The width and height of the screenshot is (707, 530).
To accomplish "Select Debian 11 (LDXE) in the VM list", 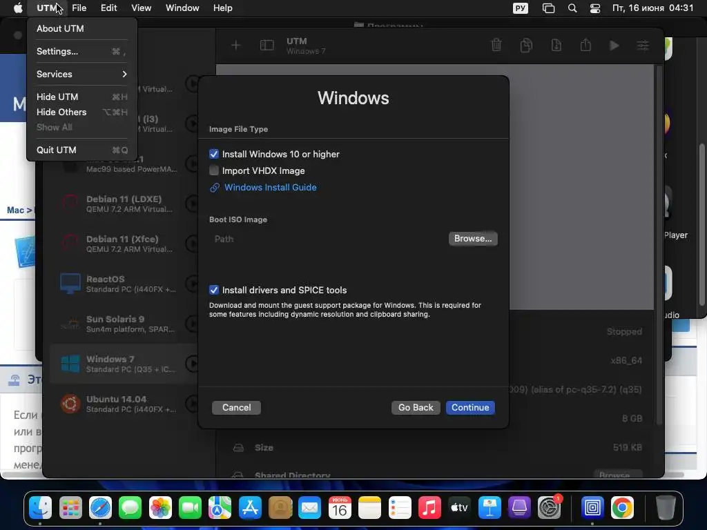I will tap(124, 204).
